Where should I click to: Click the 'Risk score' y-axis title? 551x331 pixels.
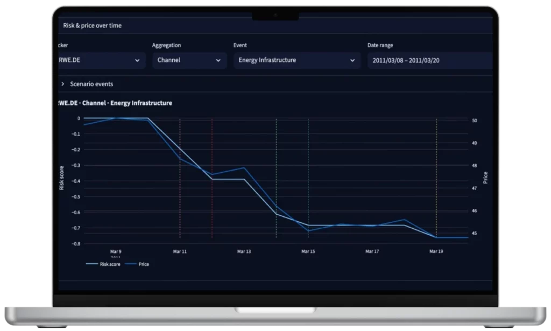(61, 178)
